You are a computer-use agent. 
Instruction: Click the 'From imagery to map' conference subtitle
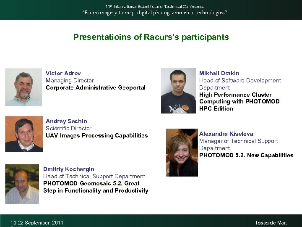(x=155, y=13)
